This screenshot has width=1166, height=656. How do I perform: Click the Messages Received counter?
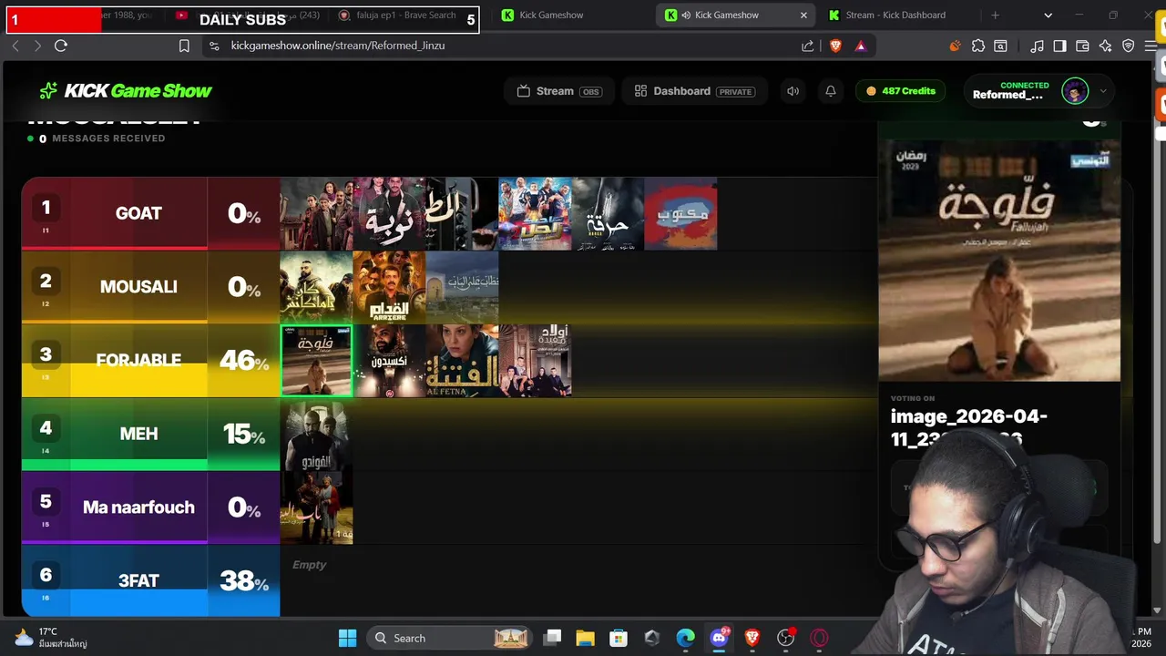tap(97, 138)
